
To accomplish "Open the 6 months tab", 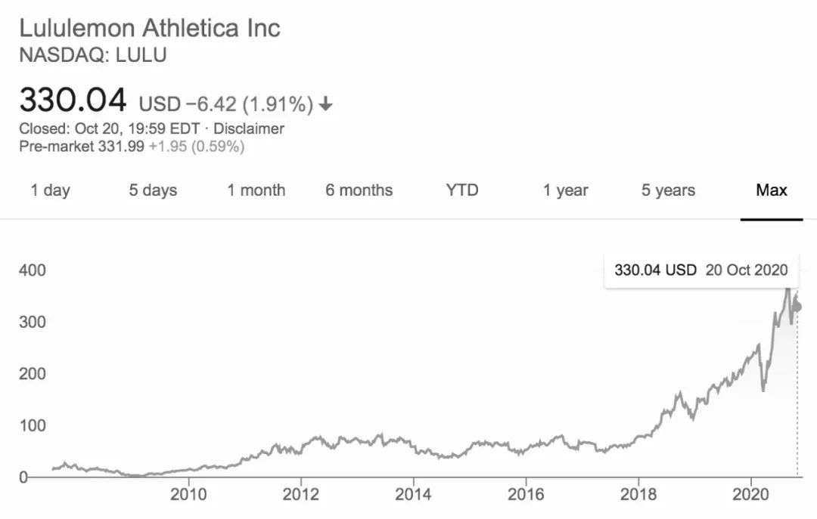I will click(359, 190).
